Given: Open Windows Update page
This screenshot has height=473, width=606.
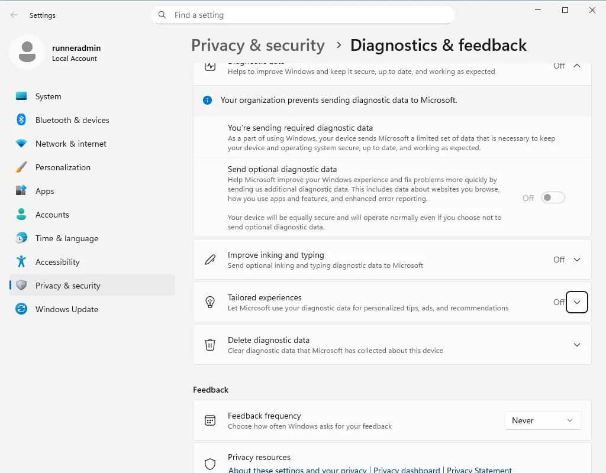Looking at the screenshot, I should 92,309.
